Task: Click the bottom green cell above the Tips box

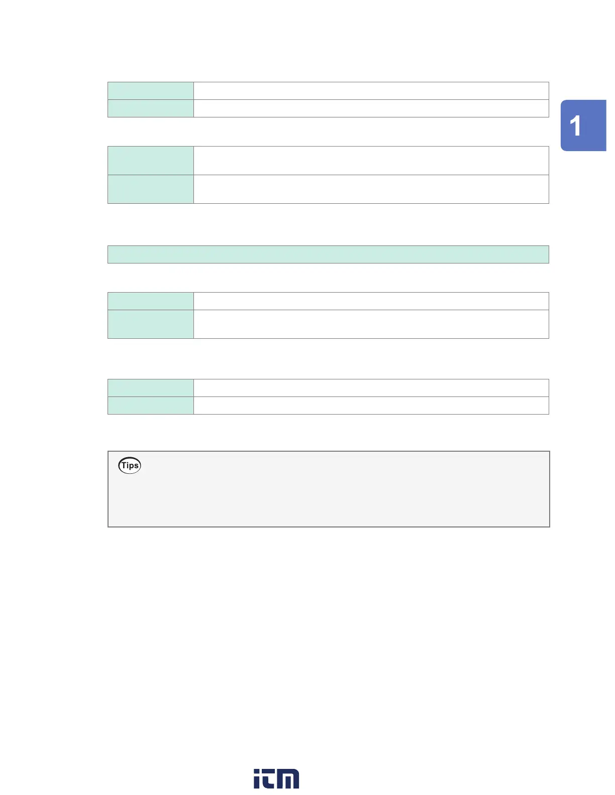Action: [151, 406]
